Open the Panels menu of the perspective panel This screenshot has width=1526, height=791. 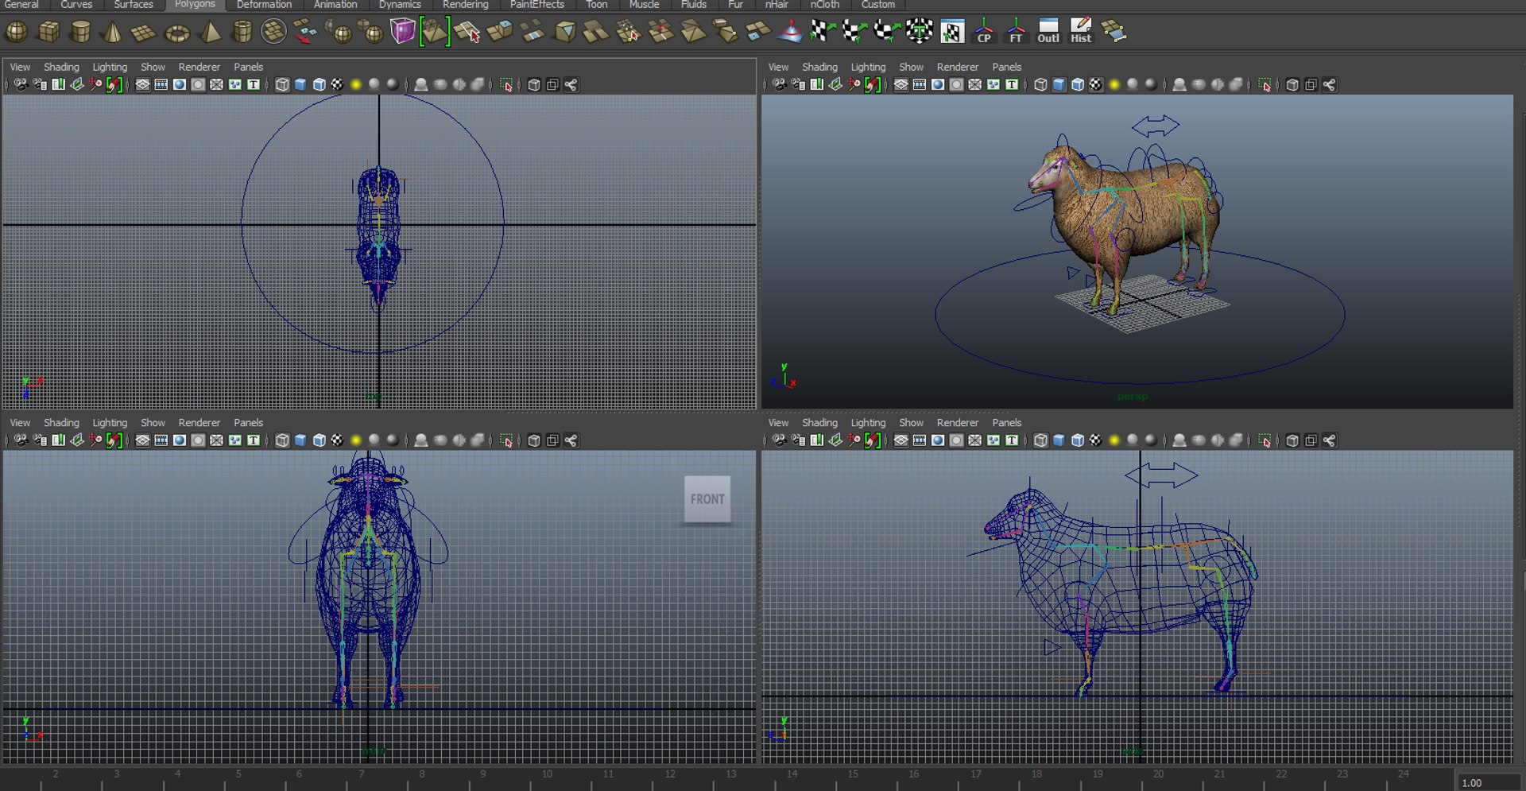[1006, 67]
